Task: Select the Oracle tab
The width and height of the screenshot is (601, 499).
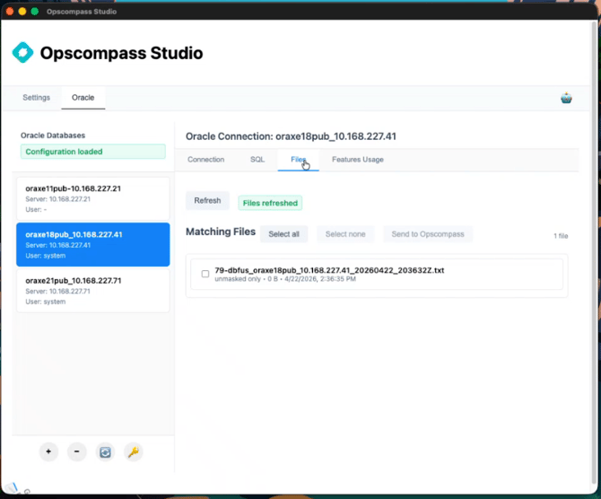Action: 83,98
